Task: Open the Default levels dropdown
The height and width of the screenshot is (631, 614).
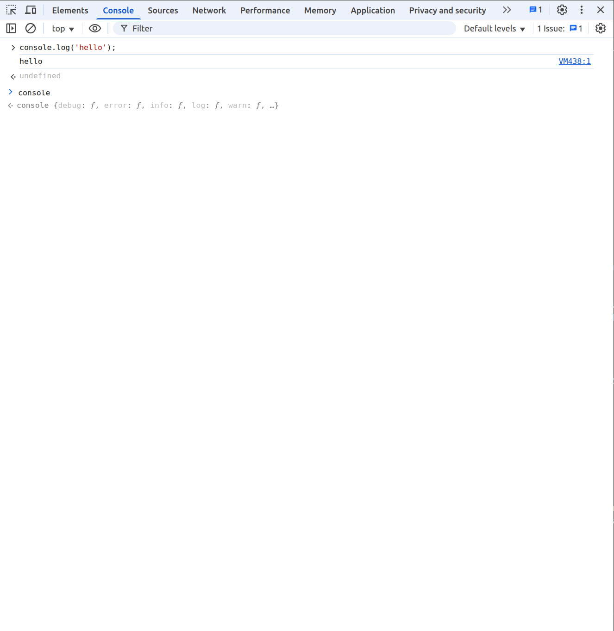Action: click(494, 29)
